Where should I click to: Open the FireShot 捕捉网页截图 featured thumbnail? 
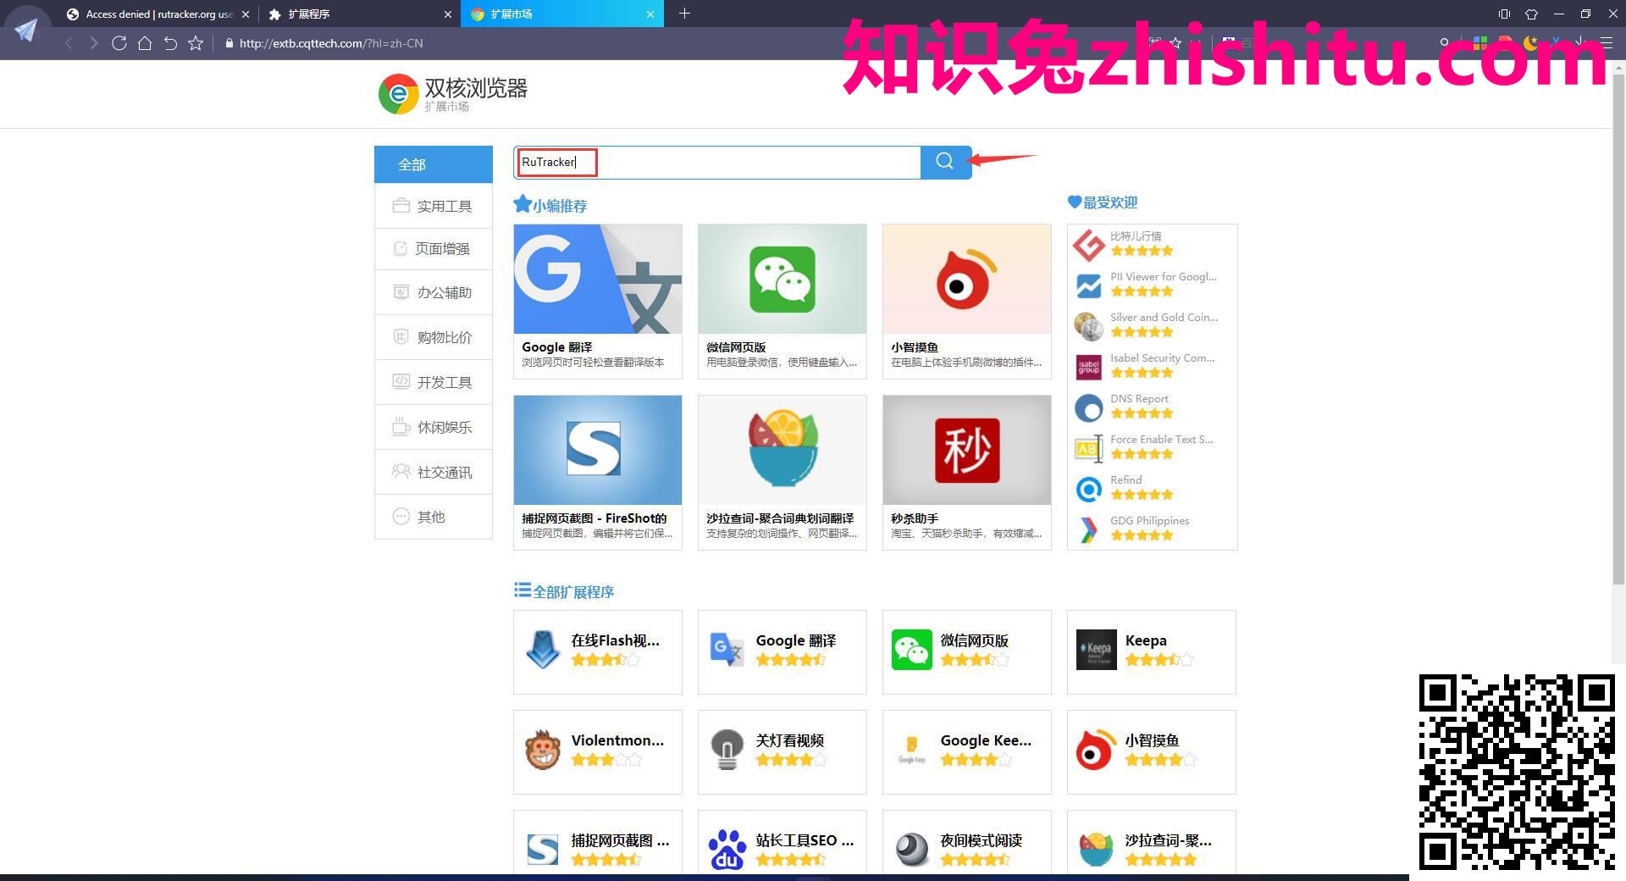597,450
